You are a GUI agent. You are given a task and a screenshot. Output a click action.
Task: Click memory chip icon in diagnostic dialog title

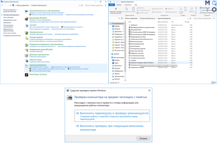[x=68, y=91]
